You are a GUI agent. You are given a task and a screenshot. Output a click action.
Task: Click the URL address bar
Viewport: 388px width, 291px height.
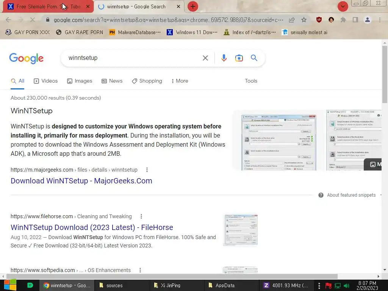168,20
